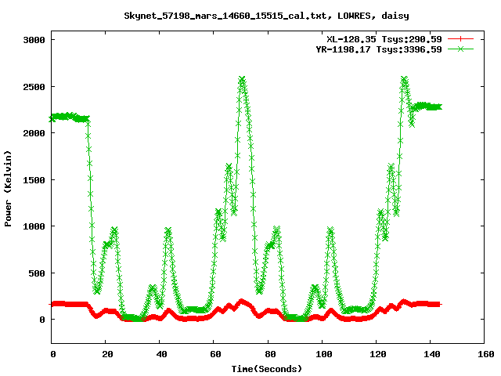Viewport: 501px width, 376px height.
Task: Click the 2500 y-axis tick label
Action: click(34, 87)
